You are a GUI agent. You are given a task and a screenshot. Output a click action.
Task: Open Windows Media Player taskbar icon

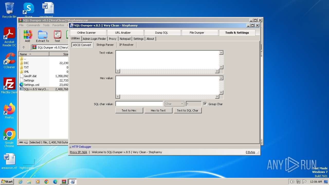pyautogui.click(x=38, y=182)
